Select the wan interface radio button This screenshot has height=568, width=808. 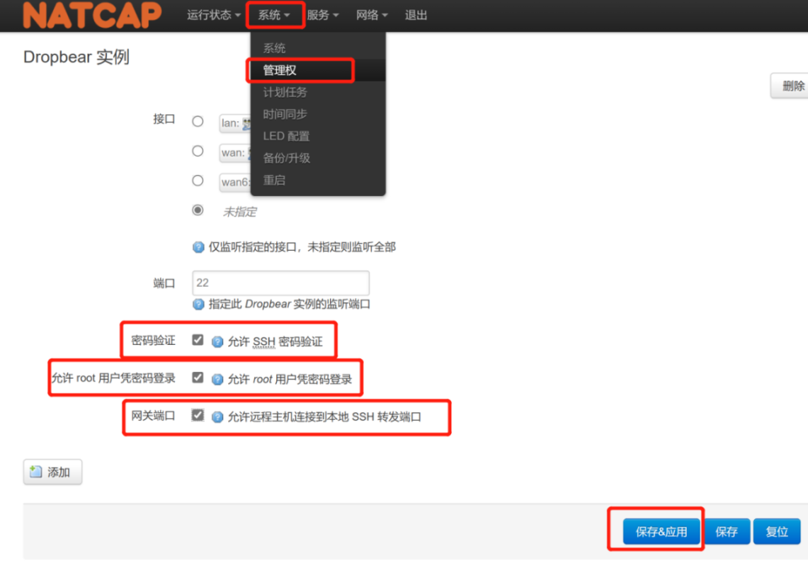[198, 151]
